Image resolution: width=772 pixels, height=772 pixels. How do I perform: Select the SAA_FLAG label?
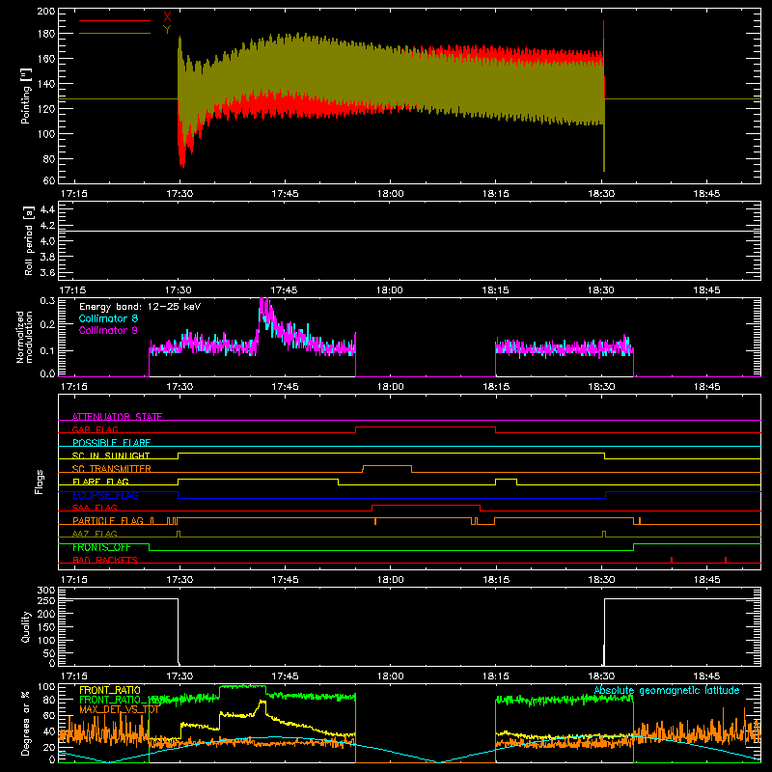95,508
